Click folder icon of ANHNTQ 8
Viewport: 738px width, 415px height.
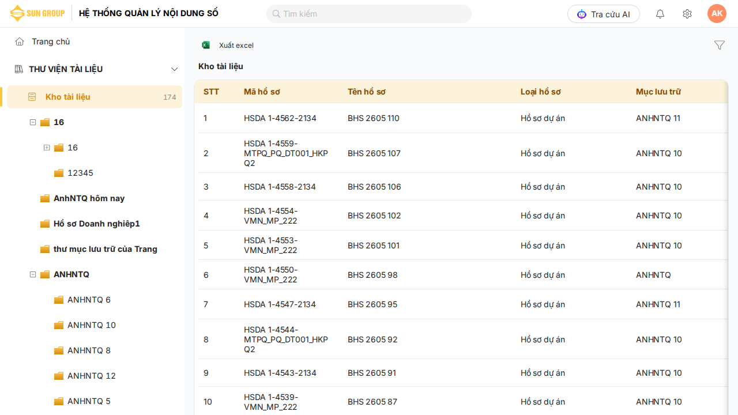click(x=59, y=350)
